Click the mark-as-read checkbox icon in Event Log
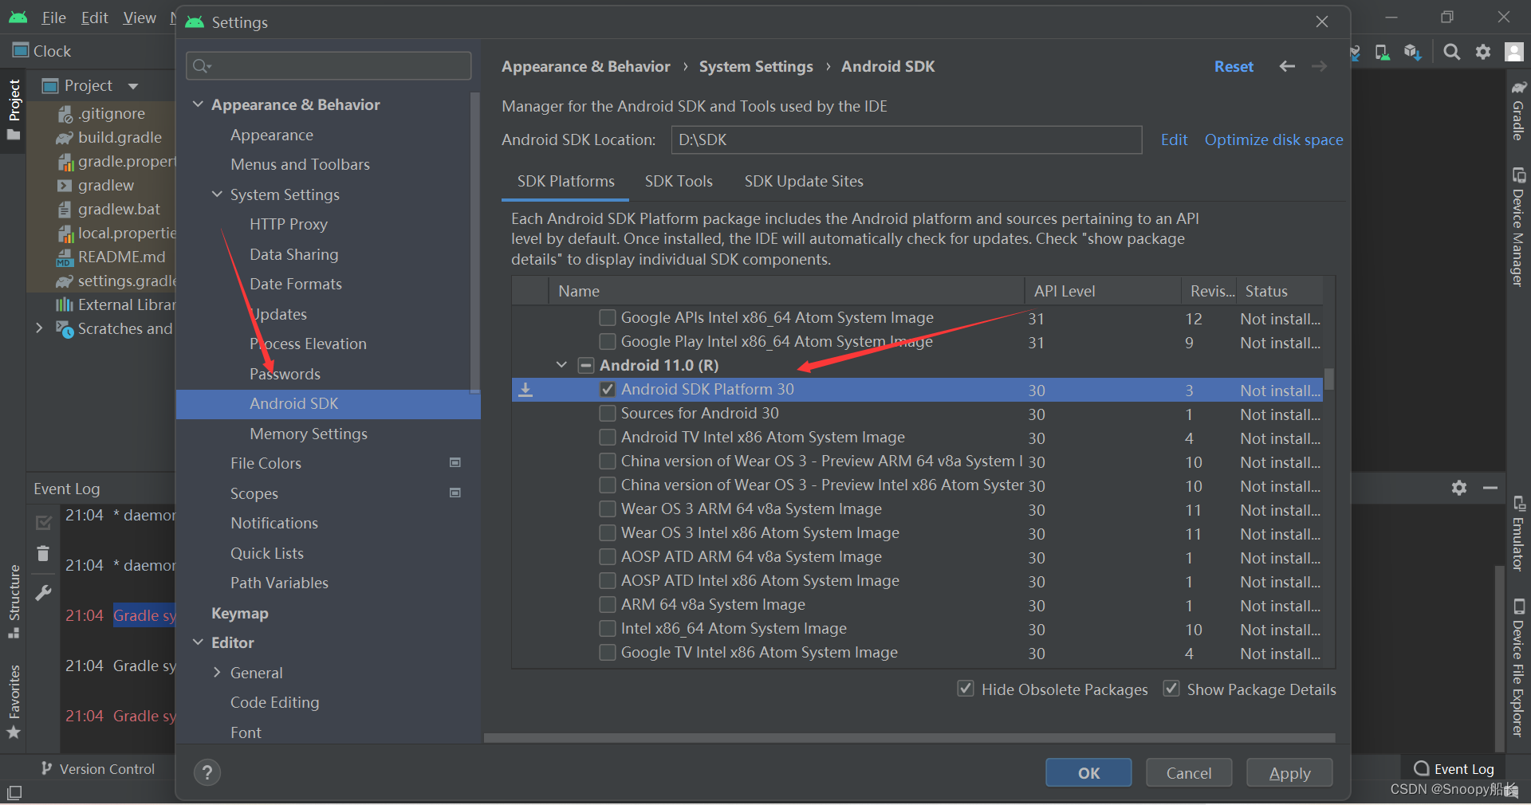The image size is (1531, 805). click(43, 523)
